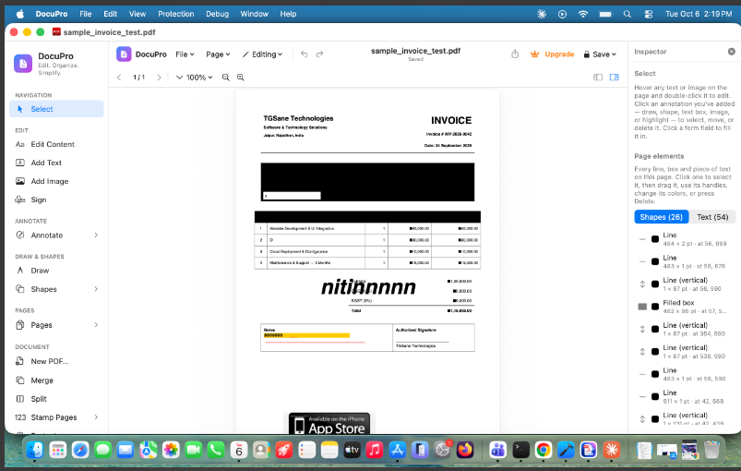Image resolution: width=741 pixels, height=471 pixels.
Task: Toggle the left sidebar panel
Action: click(x=598, y=77)
